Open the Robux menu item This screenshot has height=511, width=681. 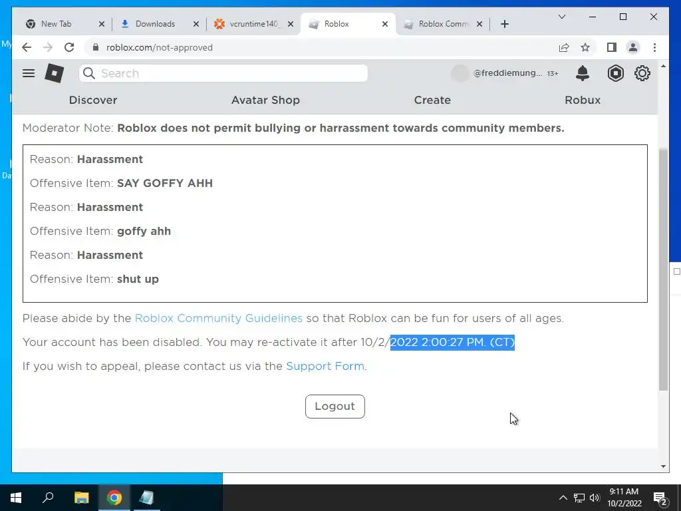click(583, 100)
